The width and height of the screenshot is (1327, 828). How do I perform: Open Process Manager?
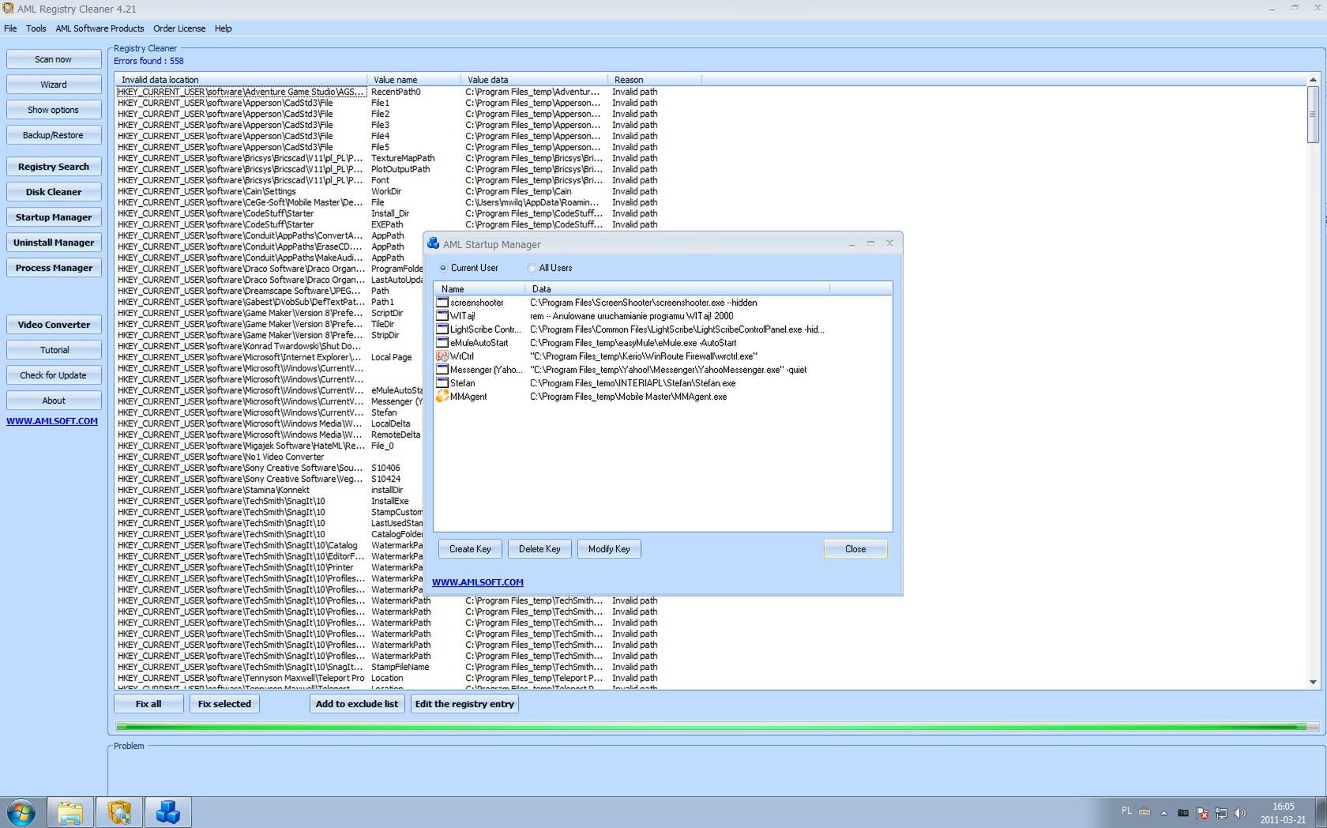[x=54, y=268]
